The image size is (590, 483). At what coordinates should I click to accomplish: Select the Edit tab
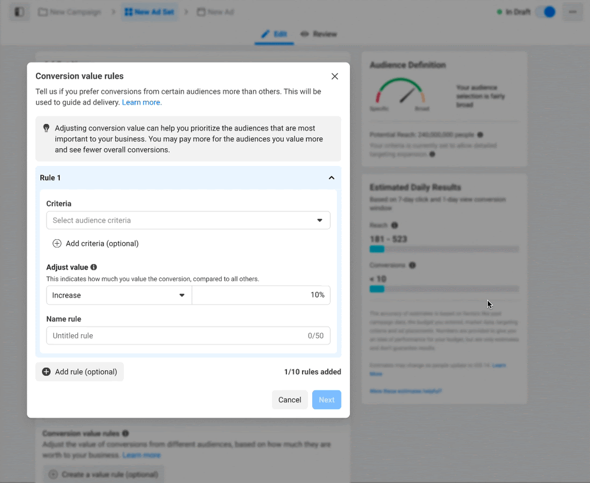click(274, 34)
